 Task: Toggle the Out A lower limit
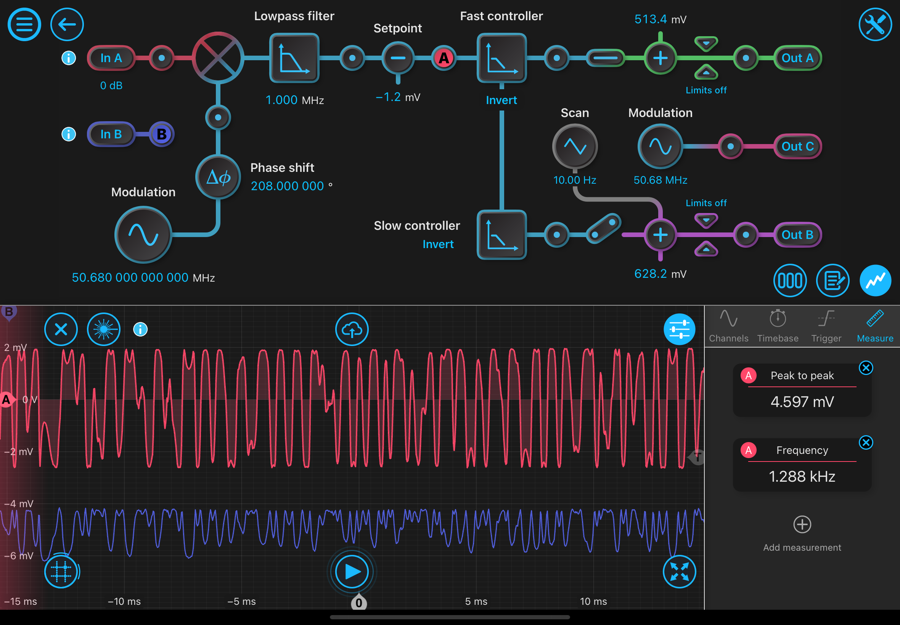point(706,72)
